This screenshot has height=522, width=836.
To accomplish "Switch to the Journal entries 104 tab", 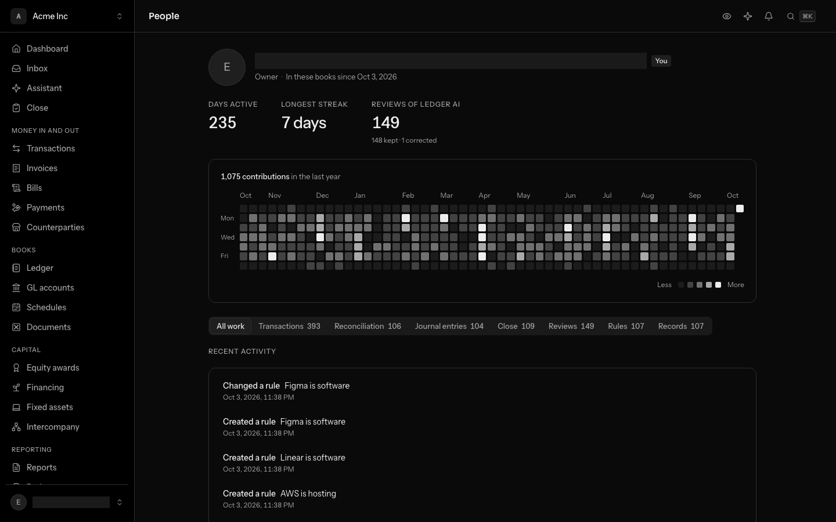I will (x=449, y=326).
